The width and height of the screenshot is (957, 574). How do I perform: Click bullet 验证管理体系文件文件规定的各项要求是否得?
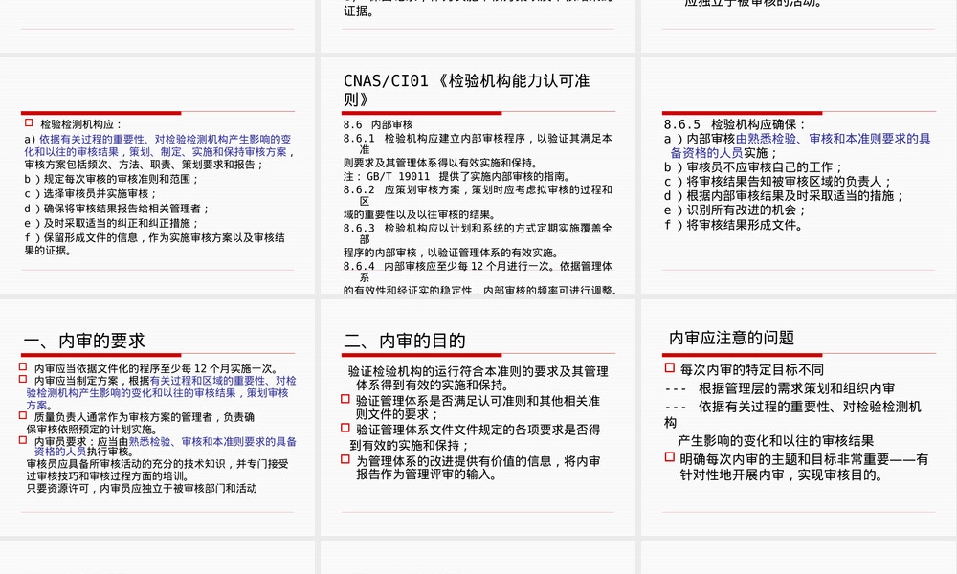(x=478, y=430)
